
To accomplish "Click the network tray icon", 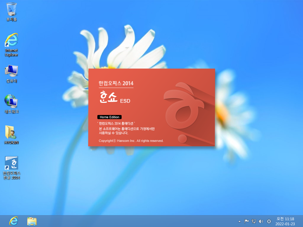I will click(254, 221).
